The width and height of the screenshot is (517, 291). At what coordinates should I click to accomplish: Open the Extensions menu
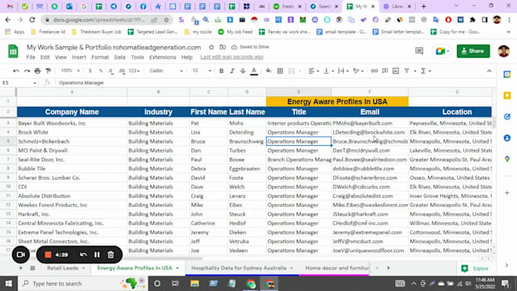pos(163,57)
